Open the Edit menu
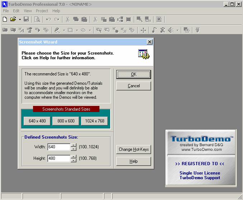Viewport: 243px width, 200px height. pyautogui.click(x=16, y=11)
